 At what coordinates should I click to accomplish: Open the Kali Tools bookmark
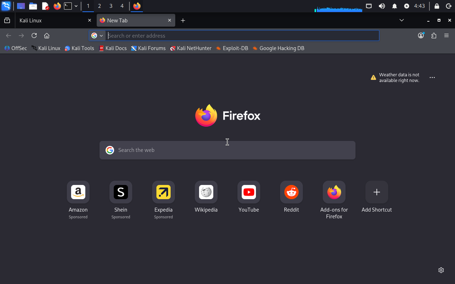coord(79,48)
